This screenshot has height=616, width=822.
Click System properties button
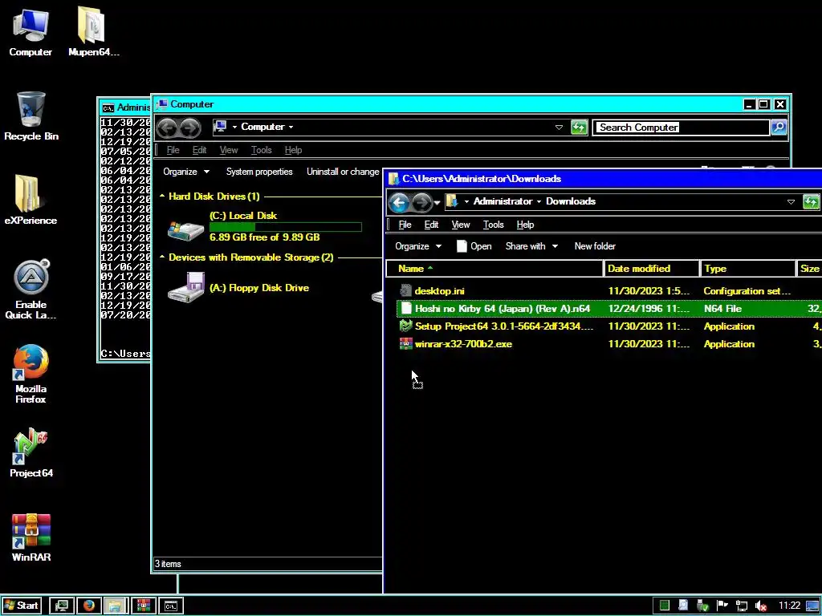259,172
